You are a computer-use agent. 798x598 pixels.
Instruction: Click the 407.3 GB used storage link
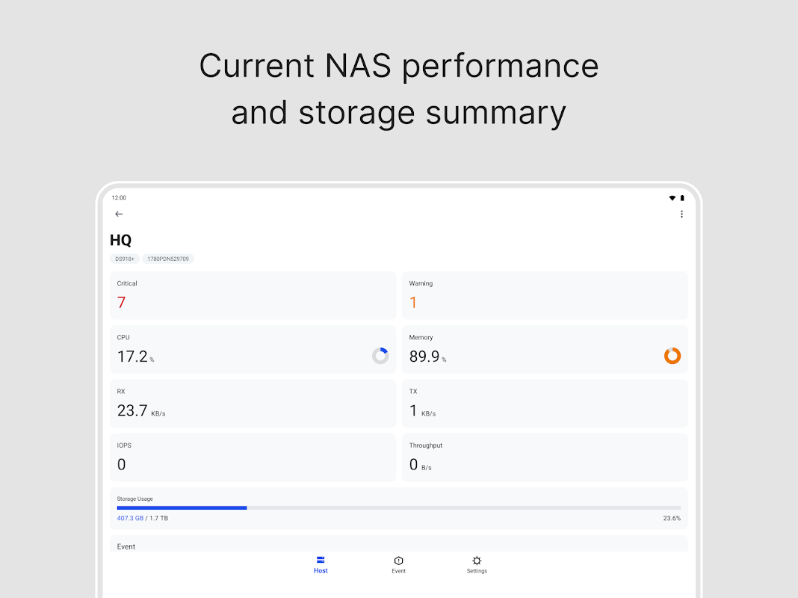(x=130, y=518)
